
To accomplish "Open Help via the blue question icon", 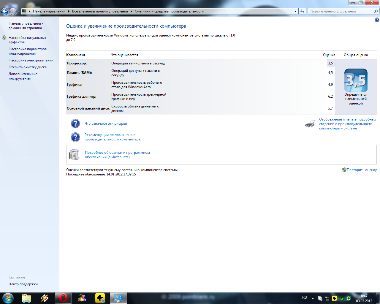I will pos(377,20).
